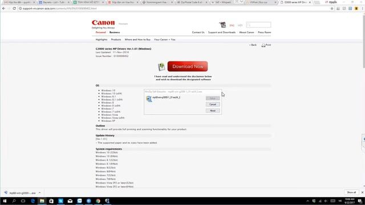Open About Canon link
Image resolution: width=365 pixels, height=205 pixels.
pyautogui.click(x=246, y=32)
